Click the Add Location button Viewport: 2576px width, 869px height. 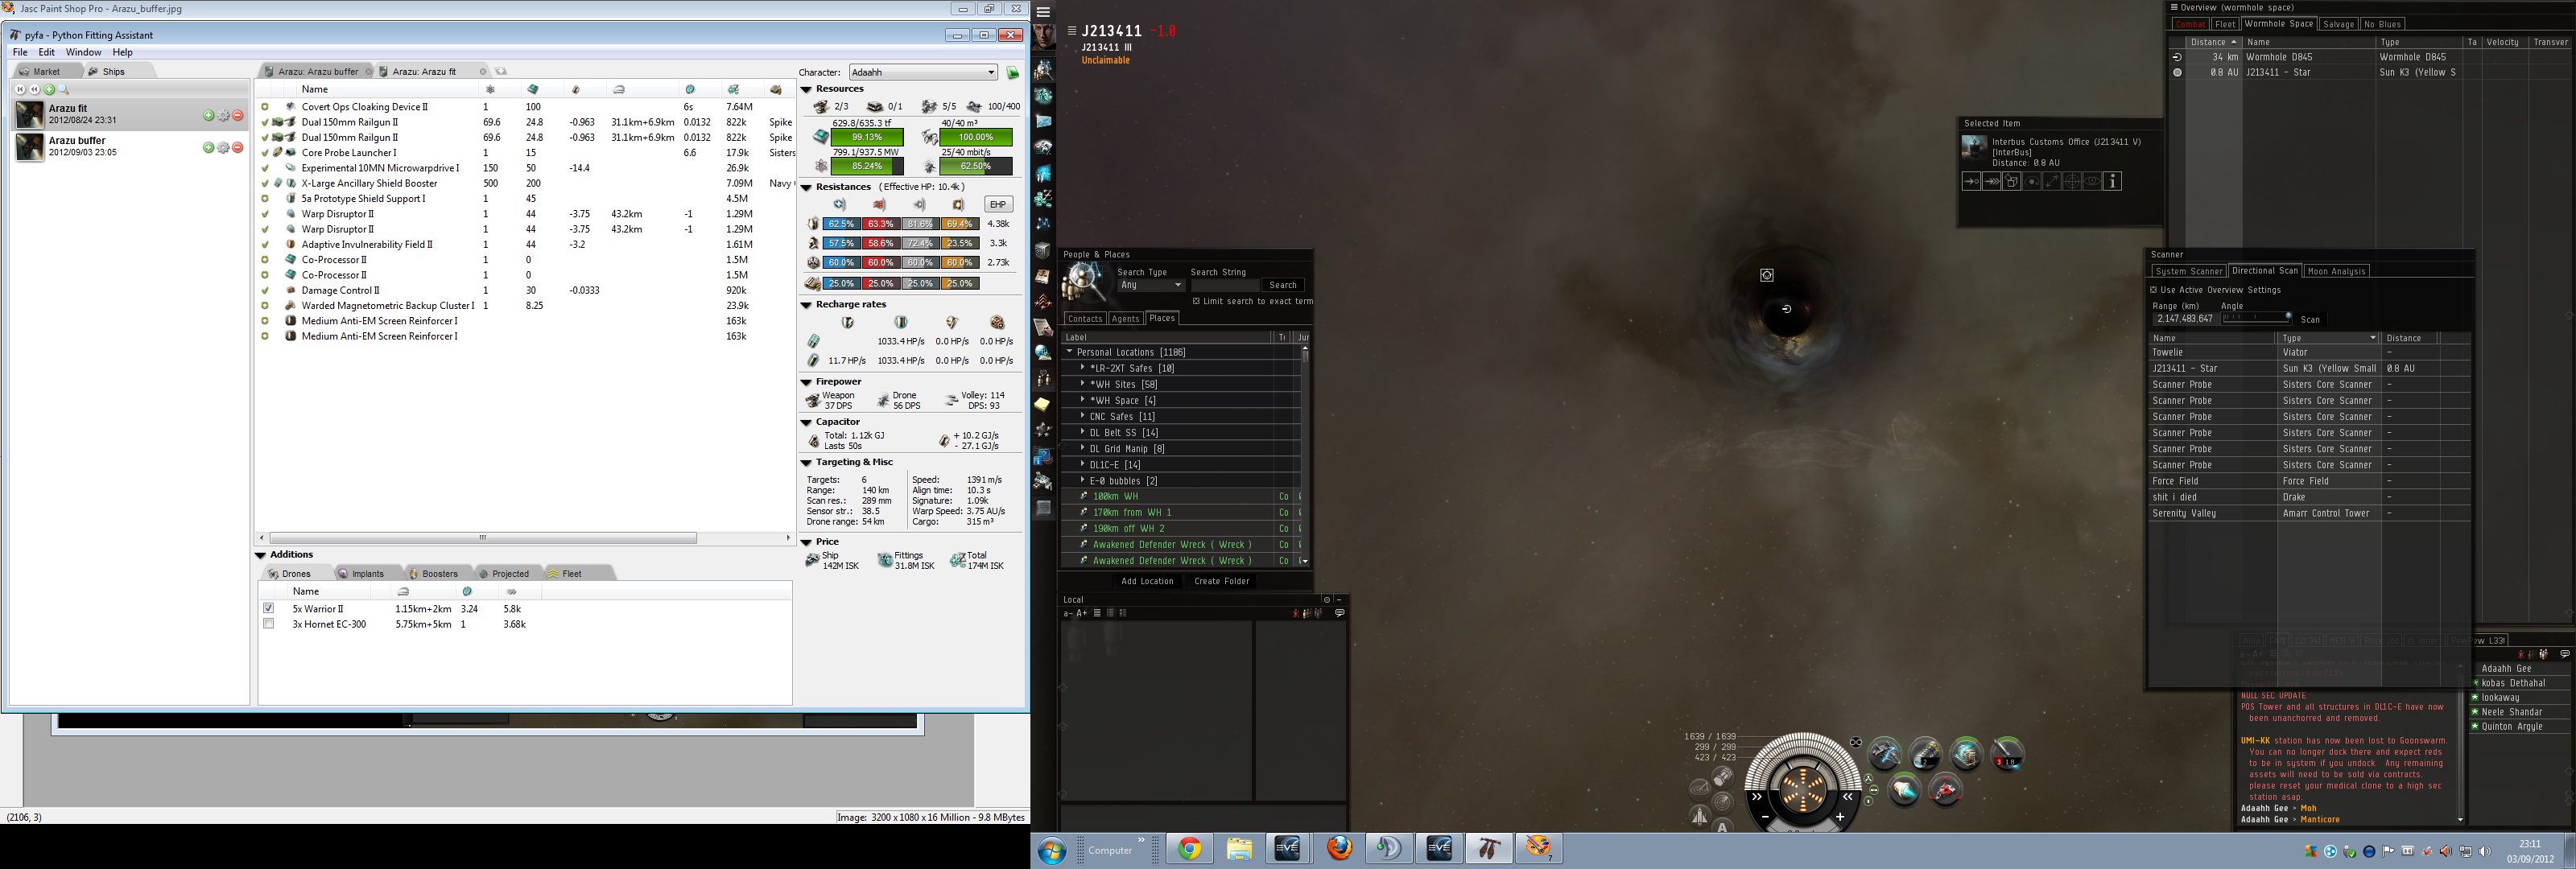coord(1147,581)
